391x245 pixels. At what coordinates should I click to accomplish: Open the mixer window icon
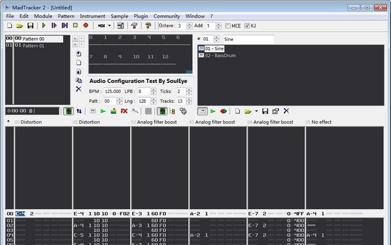tap(121, 25)
